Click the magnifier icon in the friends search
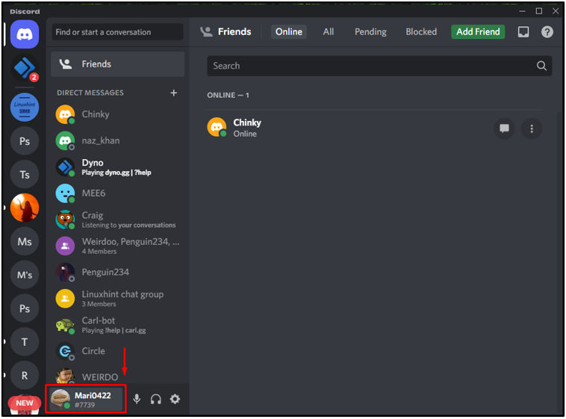Screen dimensions: 566x419 click(x=541, y=66)
